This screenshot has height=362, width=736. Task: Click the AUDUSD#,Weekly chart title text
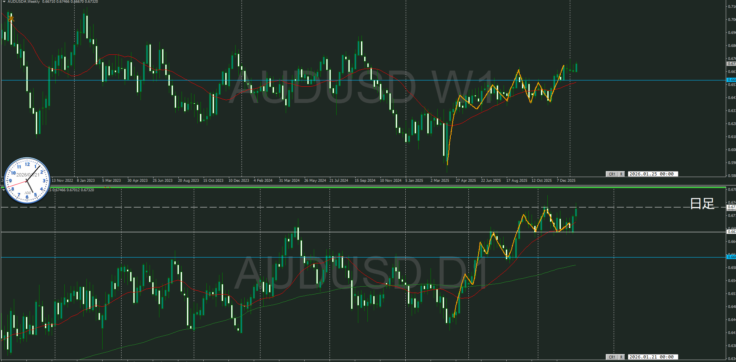point(24,2)
